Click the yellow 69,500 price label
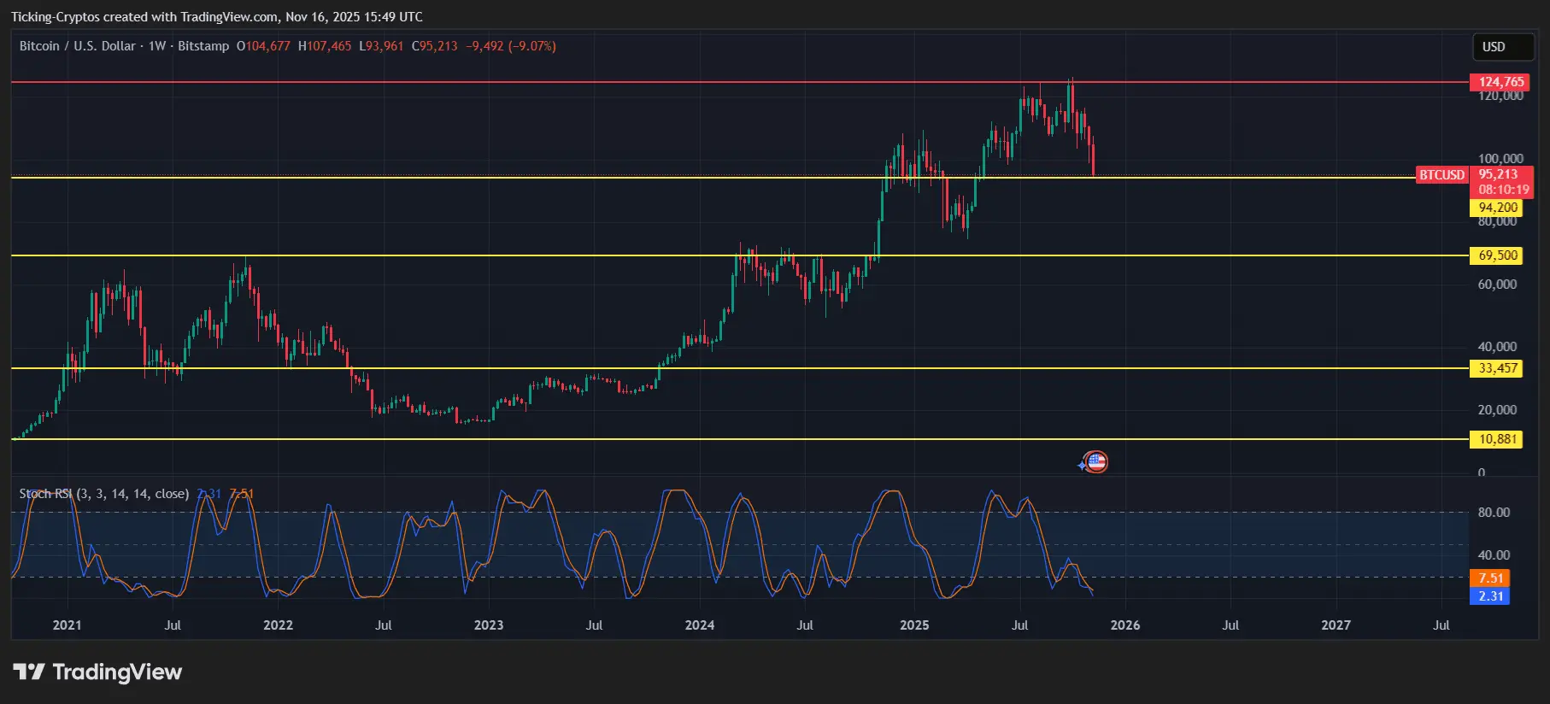This screenshot has height=704, width=1550. (x=1498, y=255)
